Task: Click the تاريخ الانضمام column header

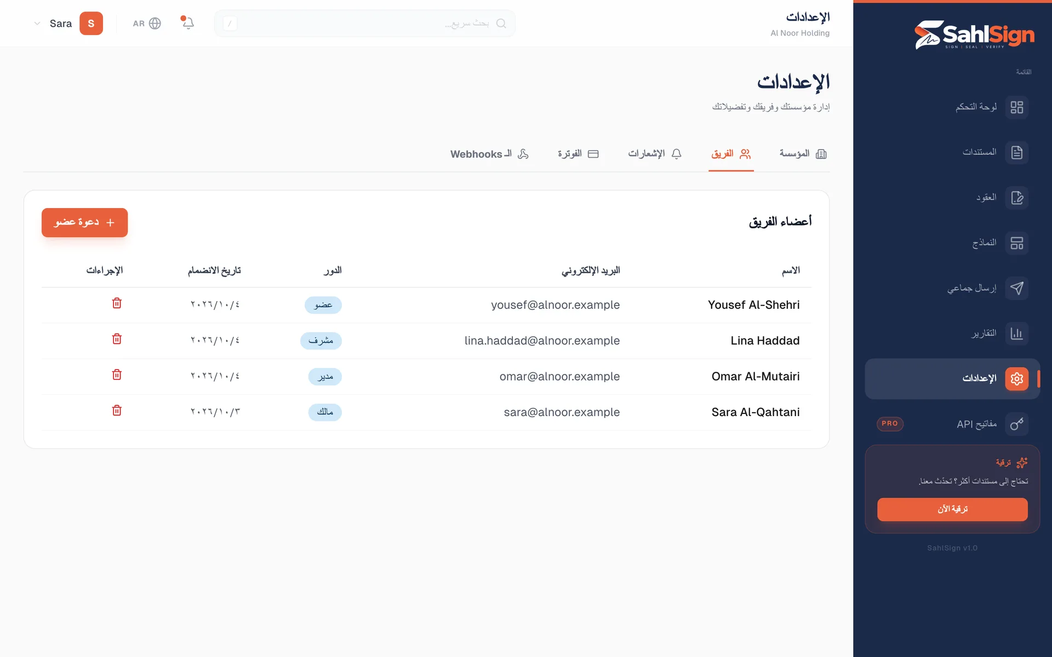Action: 214,270
